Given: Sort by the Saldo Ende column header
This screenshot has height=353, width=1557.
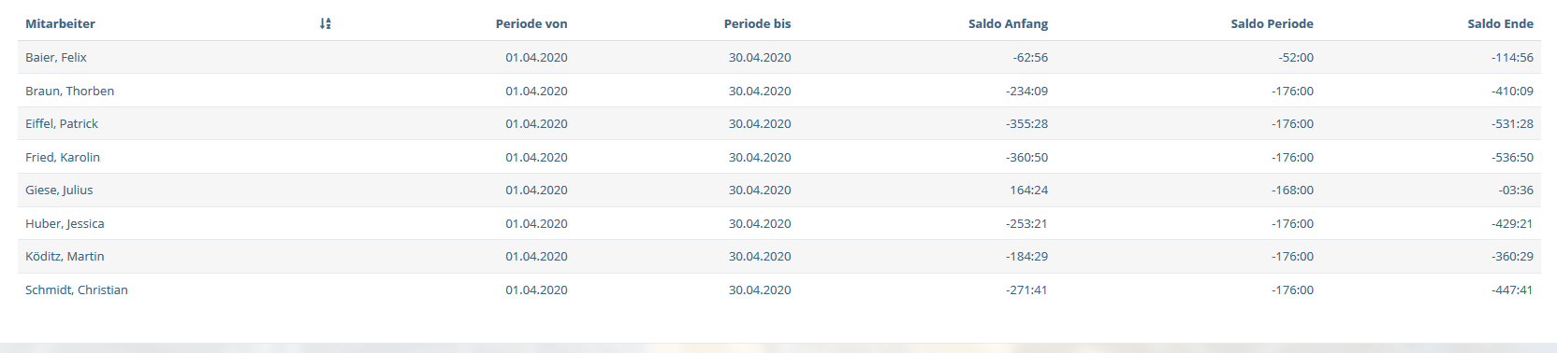Looking at the screenshot, I should pos(1500,23).
